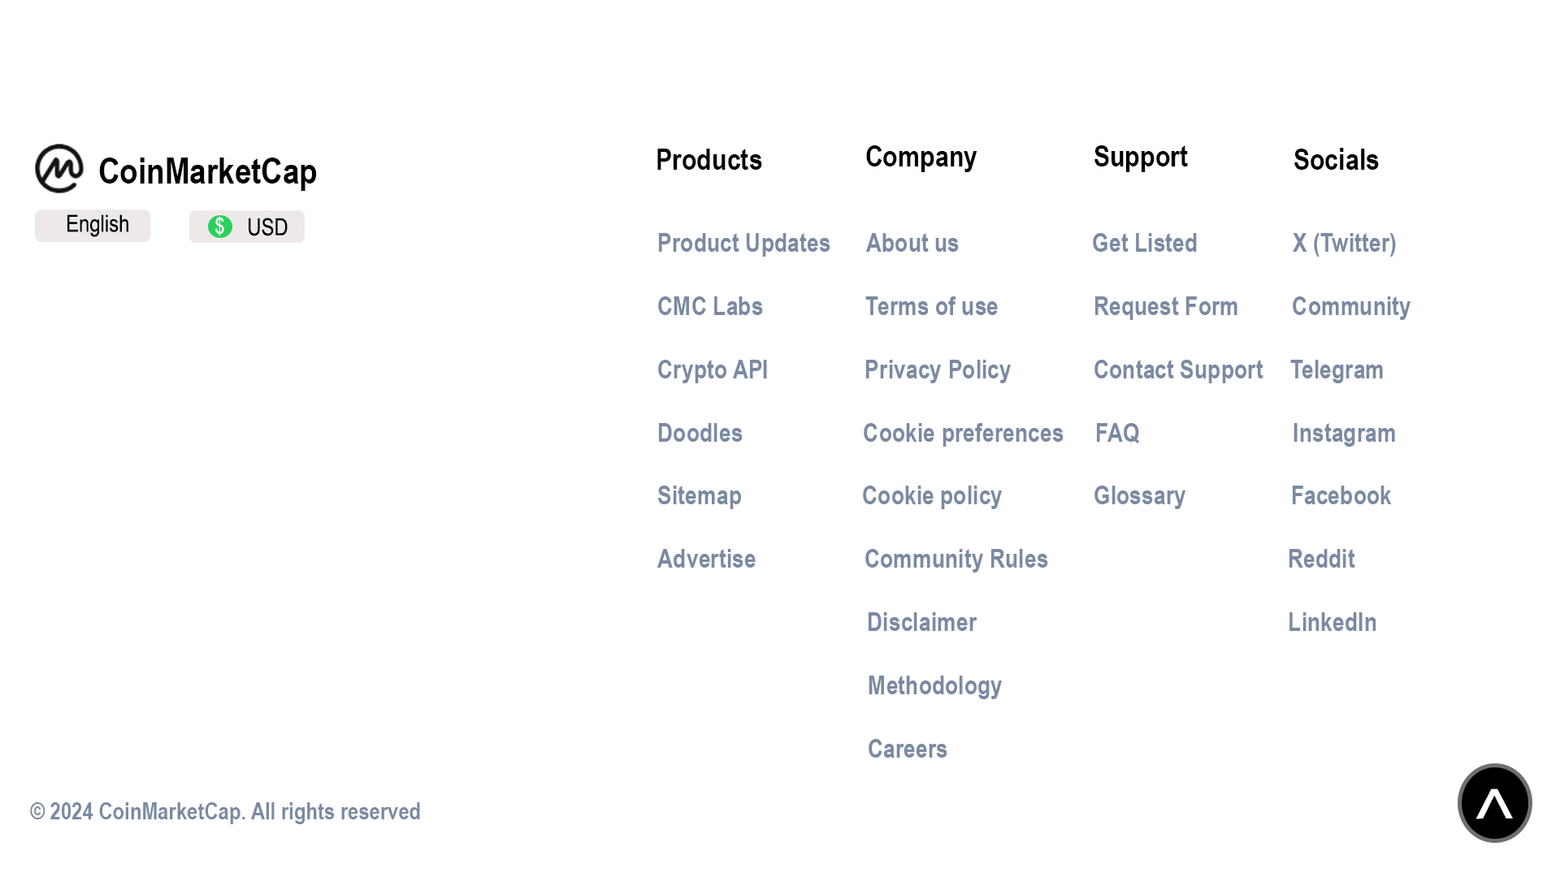Read the Terms of use

(931, 306)
